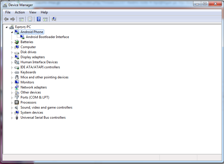Select the Ειρηνη-PC label
The image size is (224, 164).
click(23, 27)
